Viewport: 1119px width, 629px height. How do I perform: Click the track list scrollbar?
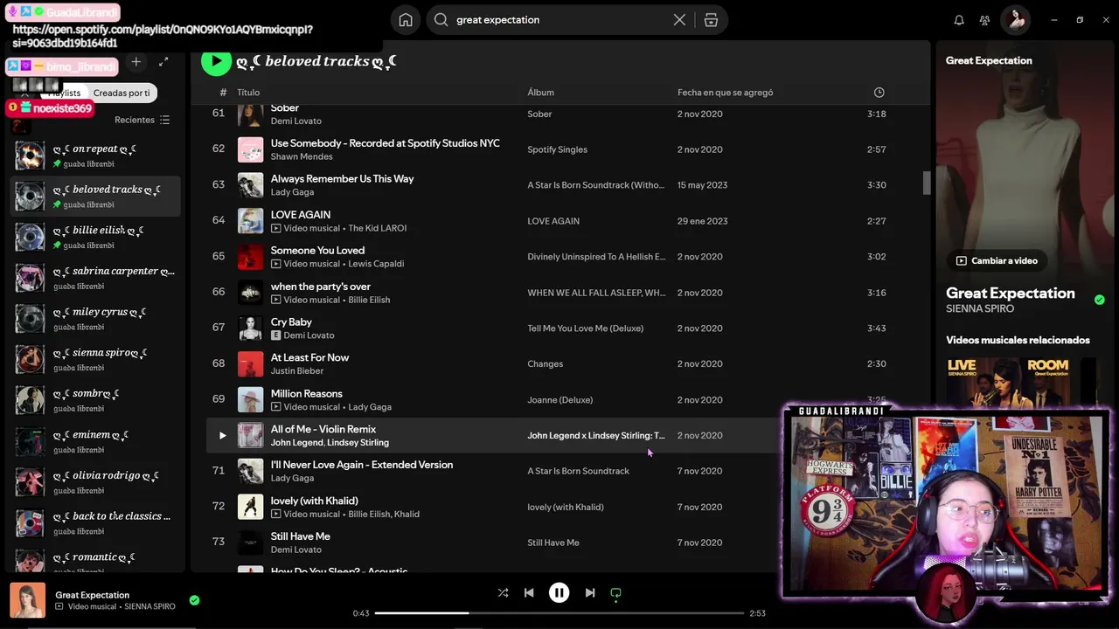(x=927, y=183)
